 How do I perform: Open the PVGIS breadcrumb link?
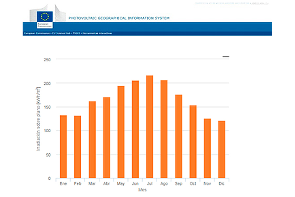(77, 33)
